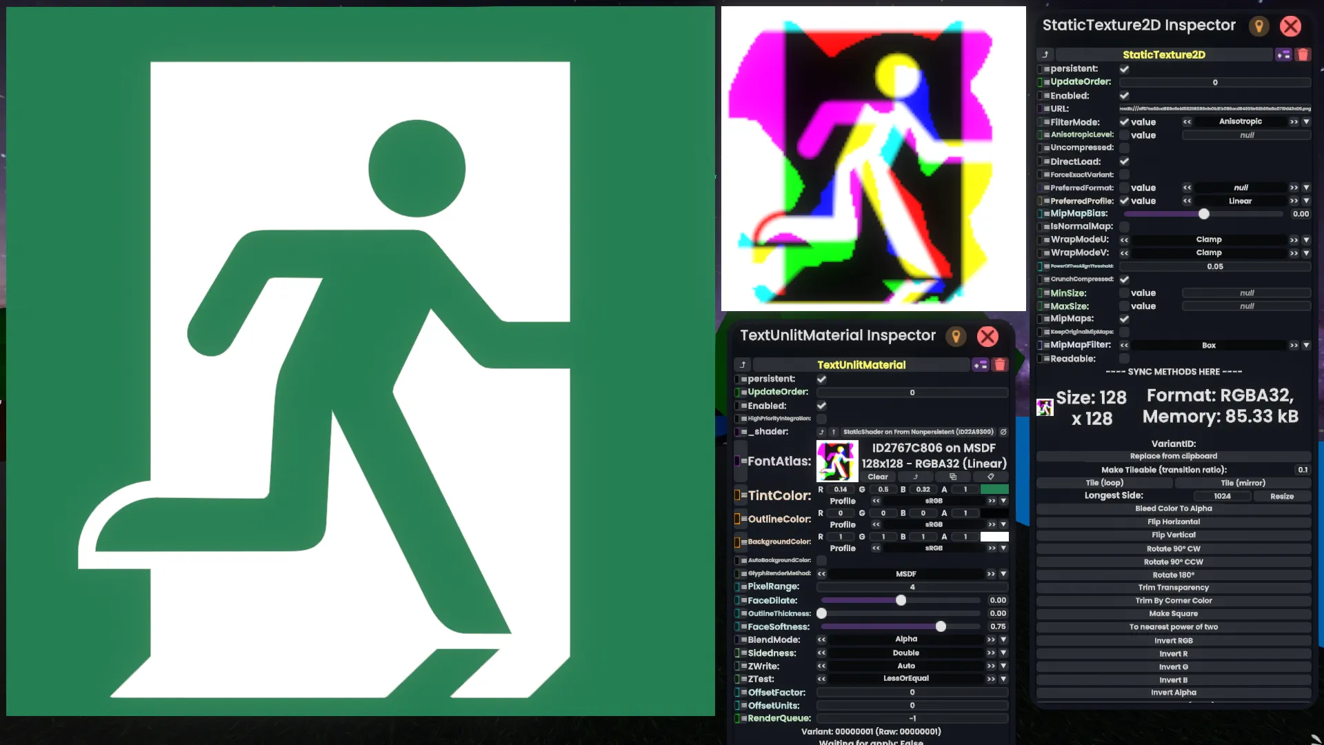Delete the StaticTexture2D component with trash icon

tap(1303, 54)
